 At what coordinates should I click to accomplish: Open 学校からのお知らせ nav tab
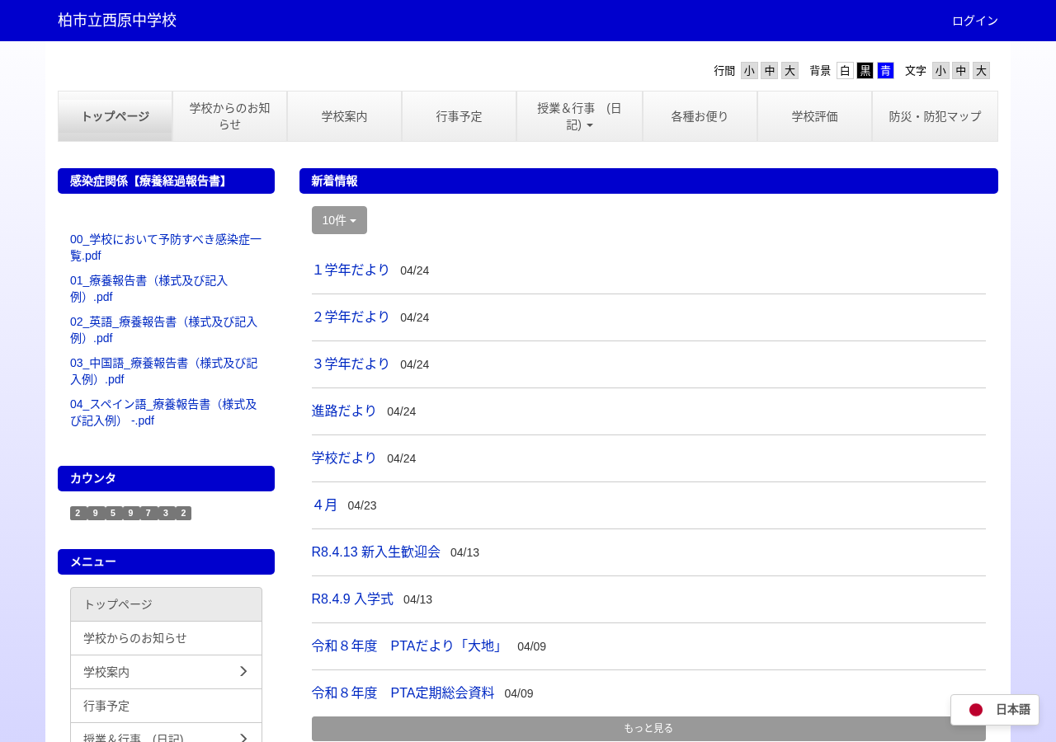(x=229, y=116)
